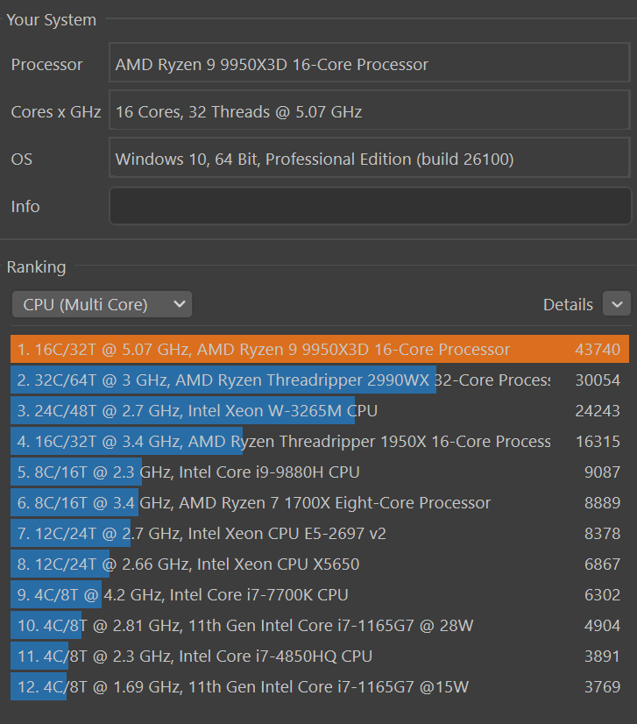The width and height of the screenshot is (637, 724).
Task: Click the Cores x GHz label
Action: (56, 112)
